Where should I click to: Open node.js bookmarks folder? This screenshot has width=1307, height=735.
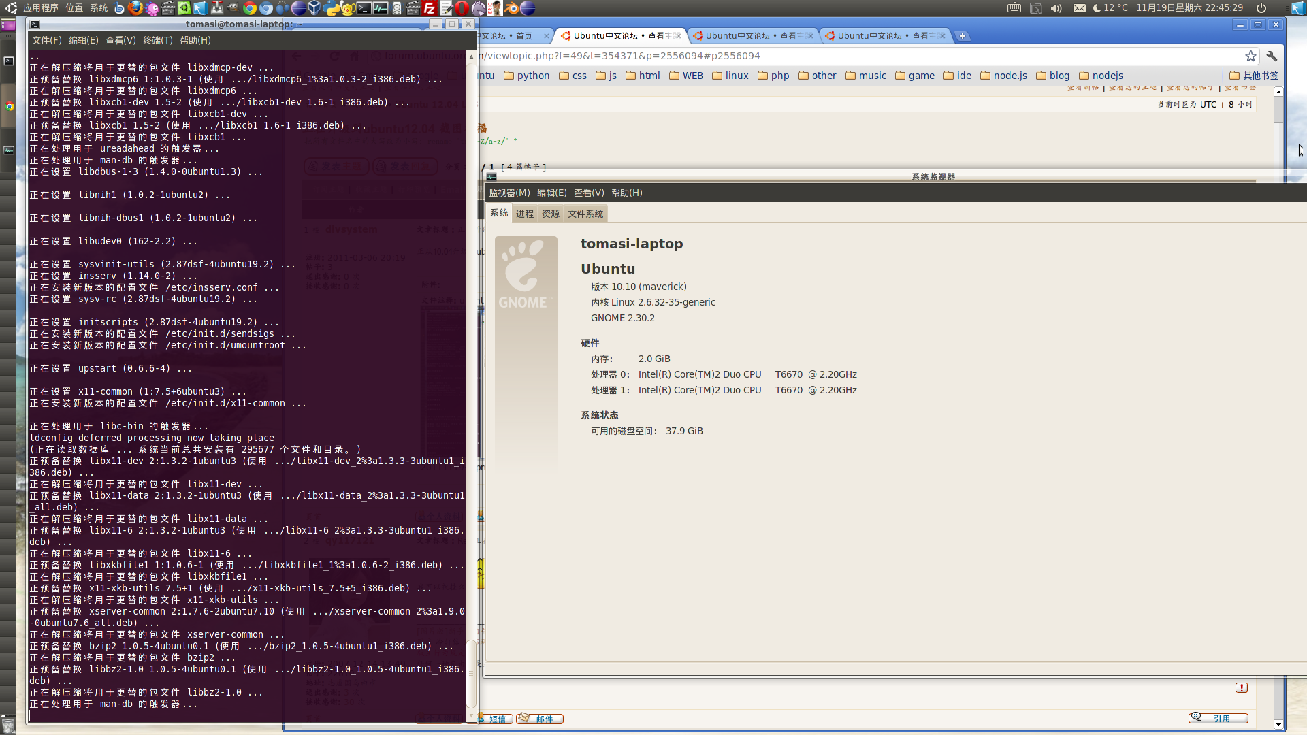[x=1003, y=76]
